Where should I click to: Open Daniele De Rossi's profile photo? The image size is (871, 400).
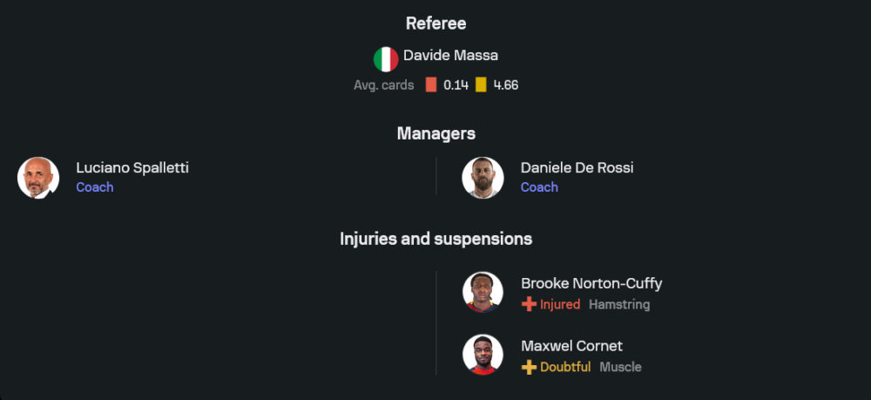point(483,178)
